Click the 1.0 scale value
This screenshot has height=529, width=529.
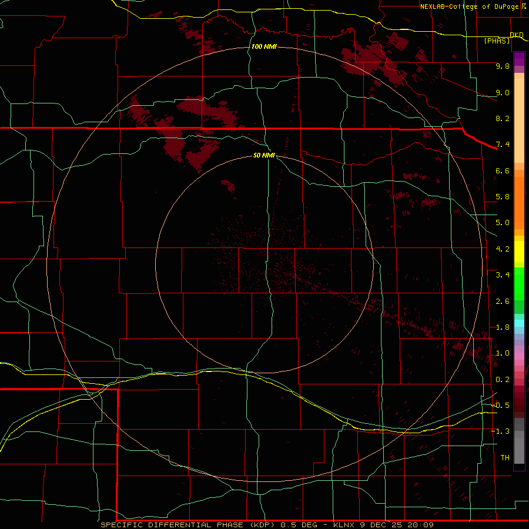503,353
